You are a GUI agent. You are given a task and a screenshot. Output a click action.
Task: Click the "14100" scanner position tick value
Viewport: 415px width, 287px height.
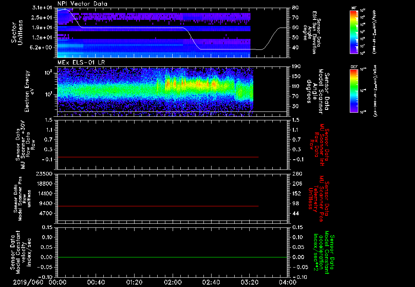point(45,193)
